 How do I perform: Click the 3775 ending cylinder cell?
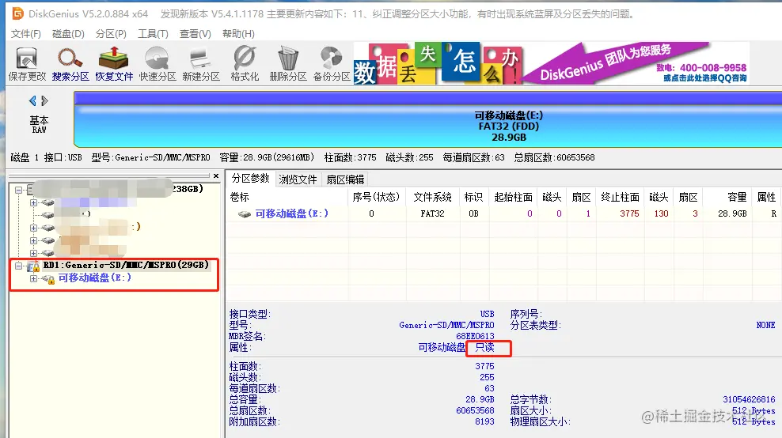coord(629,213)
